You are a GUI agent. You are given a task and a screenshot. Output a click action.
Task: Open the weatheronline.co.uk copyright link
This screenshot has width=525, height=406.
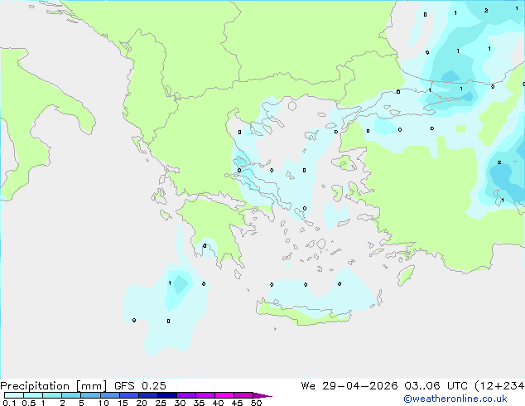(x=455, y=399)
